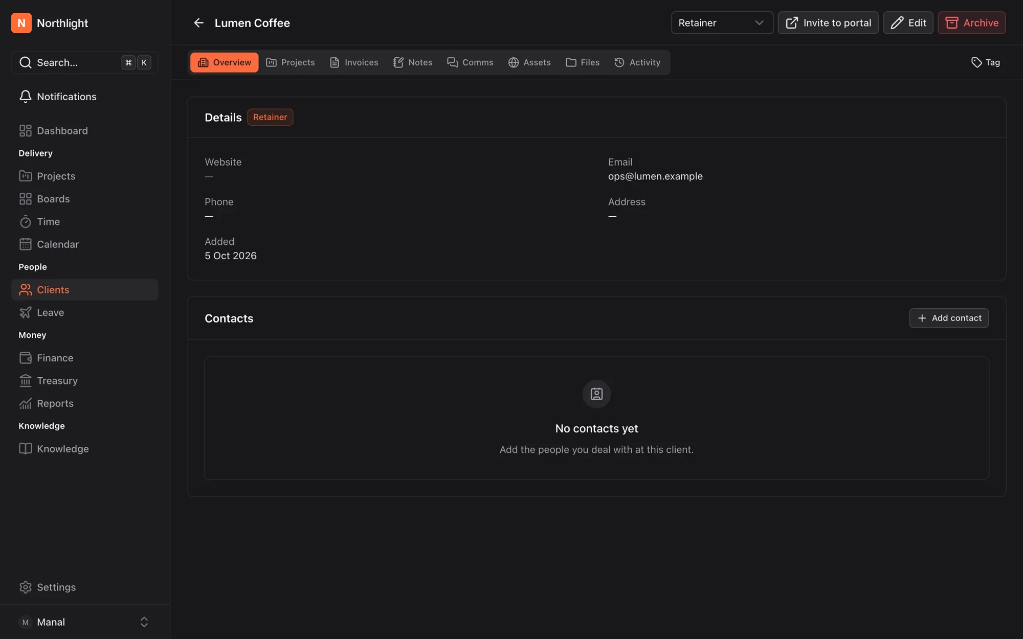
Task: Click the Add contact button label
Action: [x=957, y=318]
